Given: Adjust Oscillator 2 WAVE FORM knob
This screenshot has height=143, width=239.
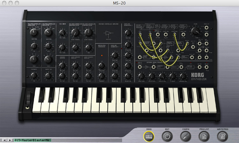Looking at the screenshot, I should [x=48, y=32].
